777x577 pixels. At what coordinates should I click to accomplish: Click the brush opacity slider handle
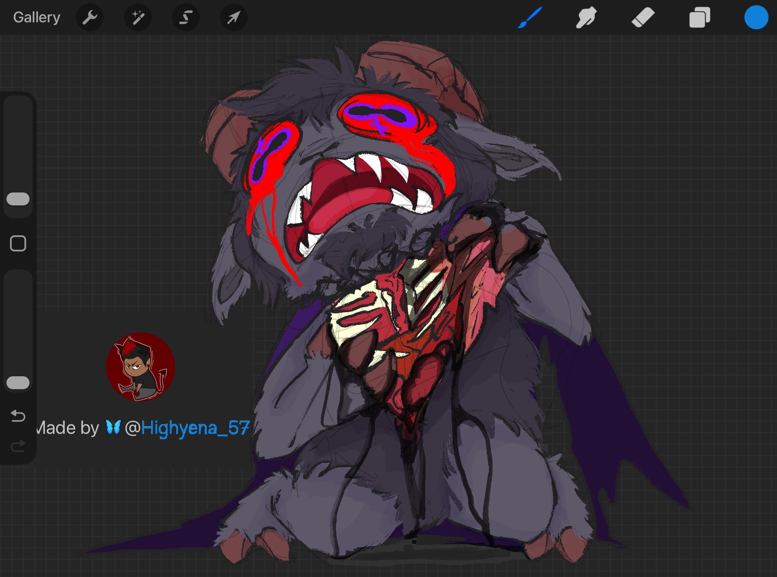coord(18,383)
